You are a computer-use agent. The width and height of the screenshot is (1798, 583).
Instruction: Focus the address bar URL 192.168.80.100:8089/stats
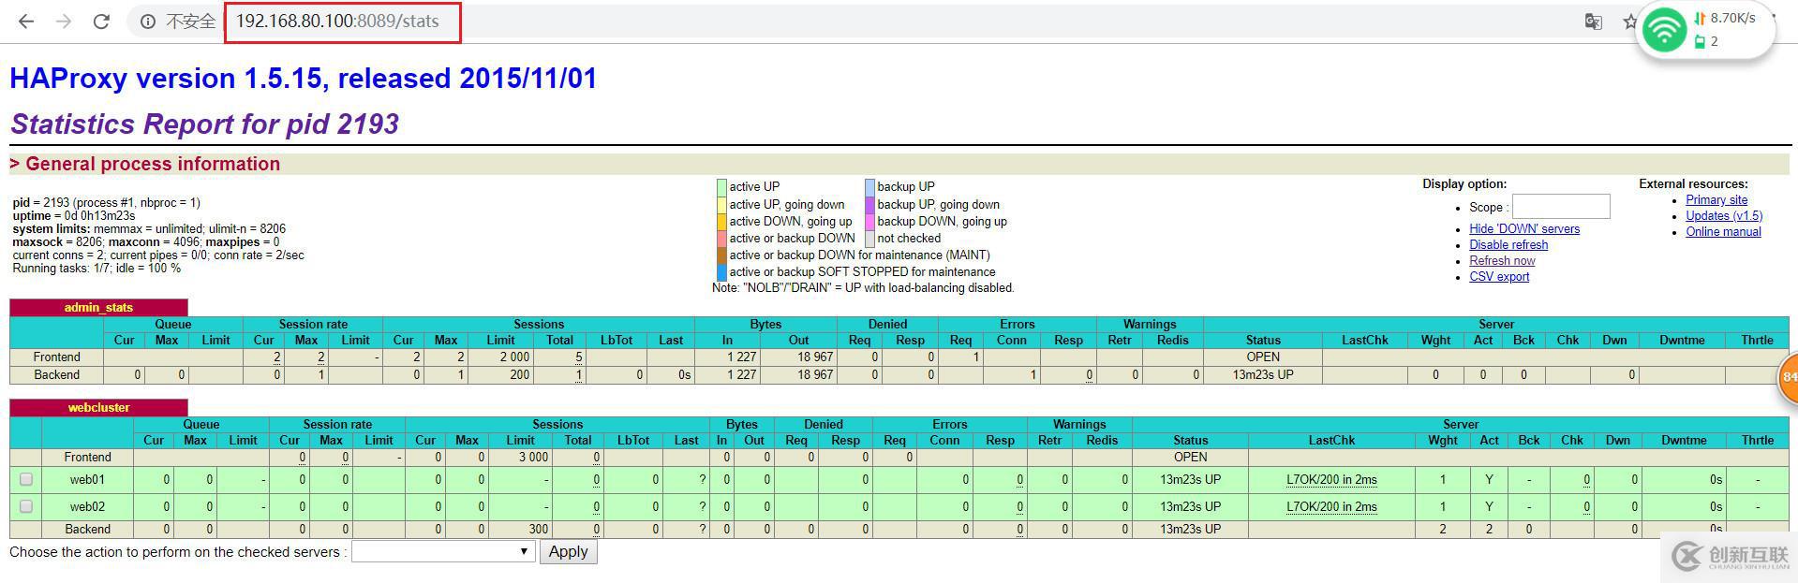click(337, 22)
